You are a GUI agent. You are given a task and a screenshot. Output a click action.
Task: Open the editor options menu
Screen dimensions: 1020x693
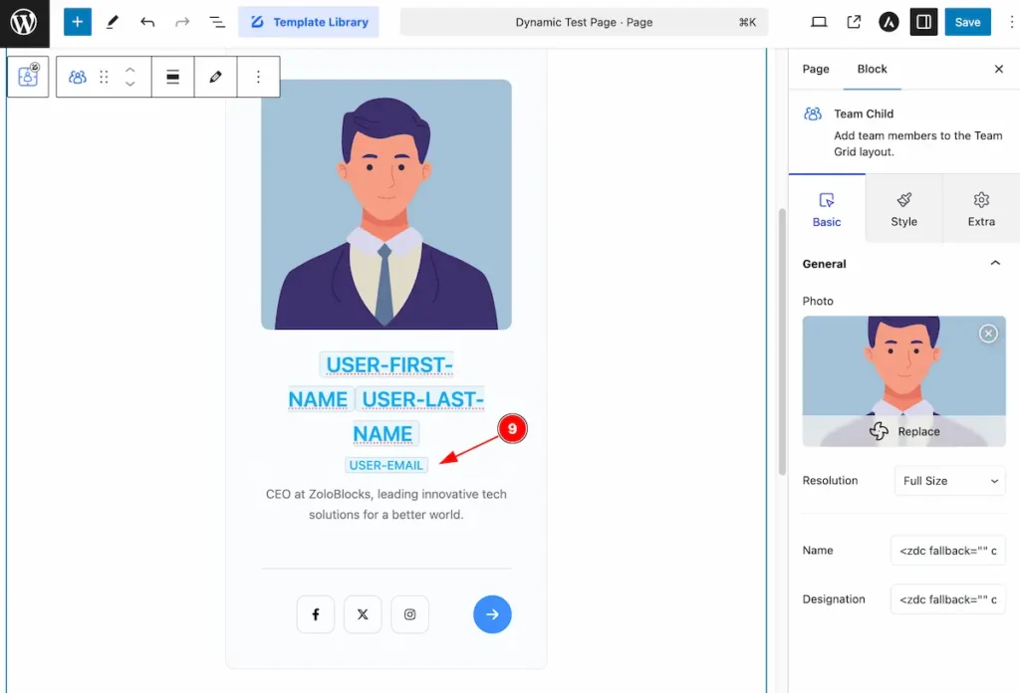1011,22
